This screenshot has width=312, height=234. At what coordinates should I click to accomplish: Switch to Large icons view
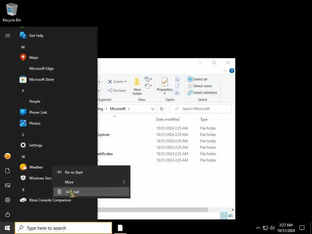pos(231,216)
